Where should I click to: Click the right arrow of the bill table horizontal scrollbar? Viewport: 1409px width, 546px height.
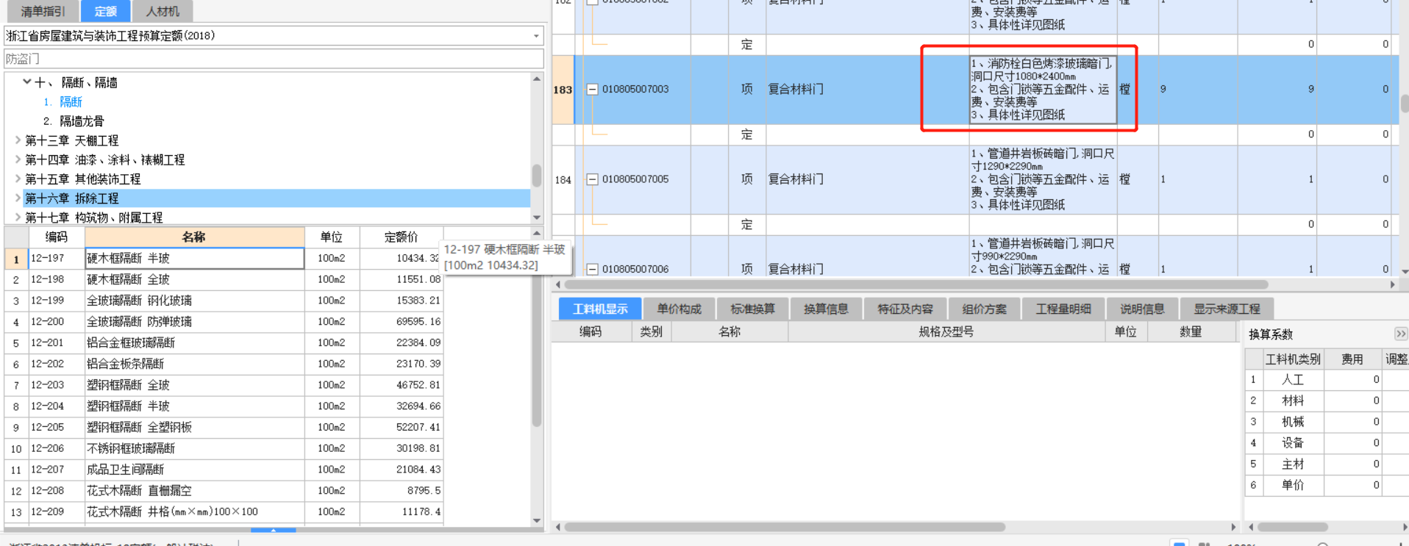point(1392,284)
